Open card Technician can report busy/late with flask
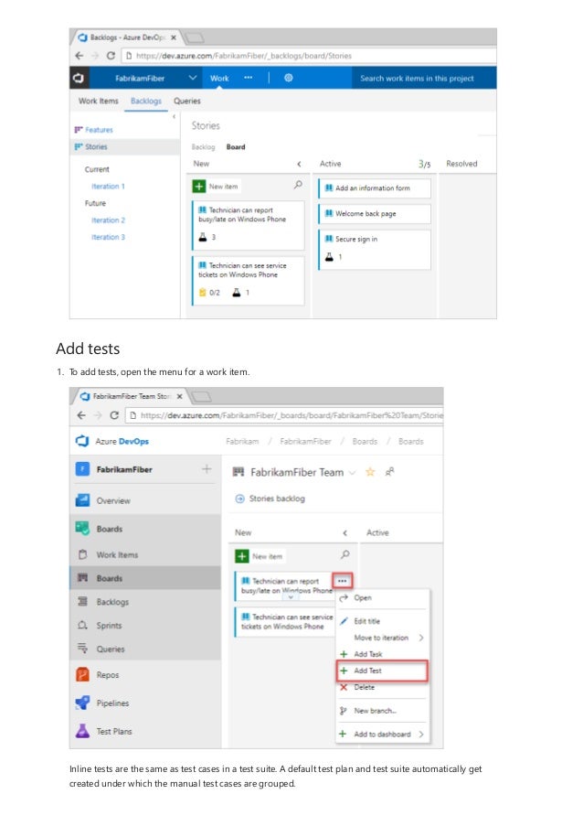This screenshot has width=583, height=826. 248,225
